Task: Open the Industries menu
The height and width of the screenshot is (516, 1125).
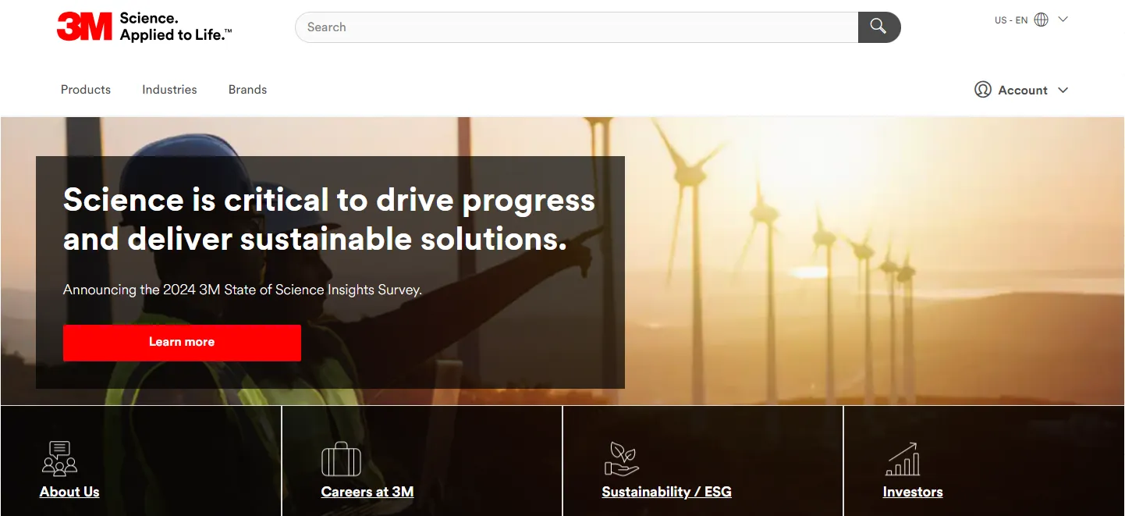Action: [x=169, y=90]
